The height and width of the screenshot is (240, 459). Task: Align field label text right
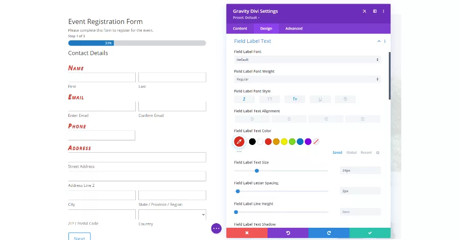[326, 119]
